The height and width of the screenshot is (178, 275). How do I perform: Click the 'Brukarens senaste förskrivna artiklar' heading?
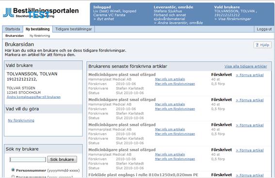tap(128, 66)
